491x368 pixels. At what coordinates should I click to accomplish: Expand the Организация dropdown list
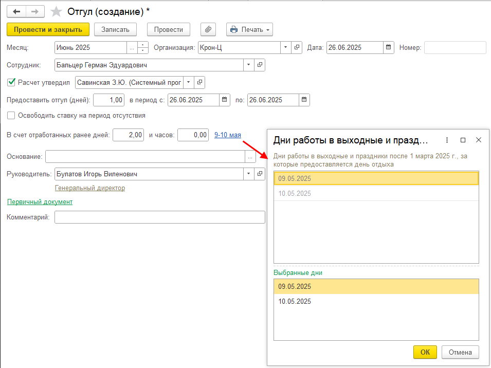pyautogui.click(x=286, y=48)
